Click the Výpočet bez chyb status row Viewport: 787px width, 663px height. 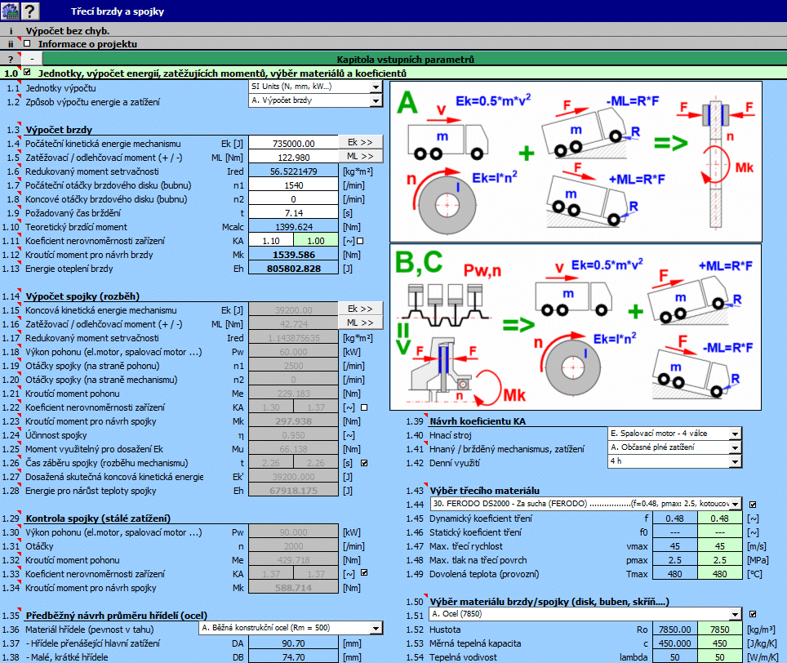[x=393, y=30]
